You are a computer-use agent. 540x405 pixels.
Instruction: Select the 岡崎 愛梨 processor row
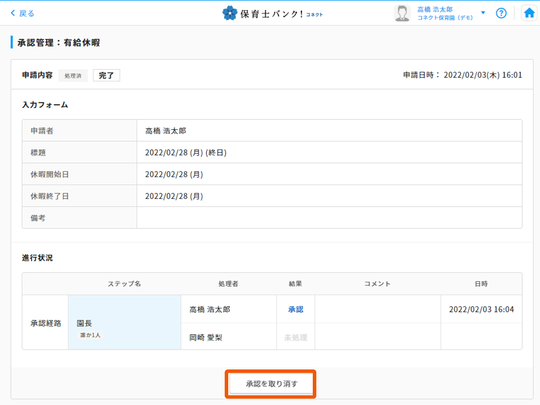206,338
